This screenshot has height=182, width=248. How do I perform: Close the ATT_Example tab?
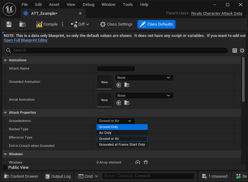tap(80, 14)
